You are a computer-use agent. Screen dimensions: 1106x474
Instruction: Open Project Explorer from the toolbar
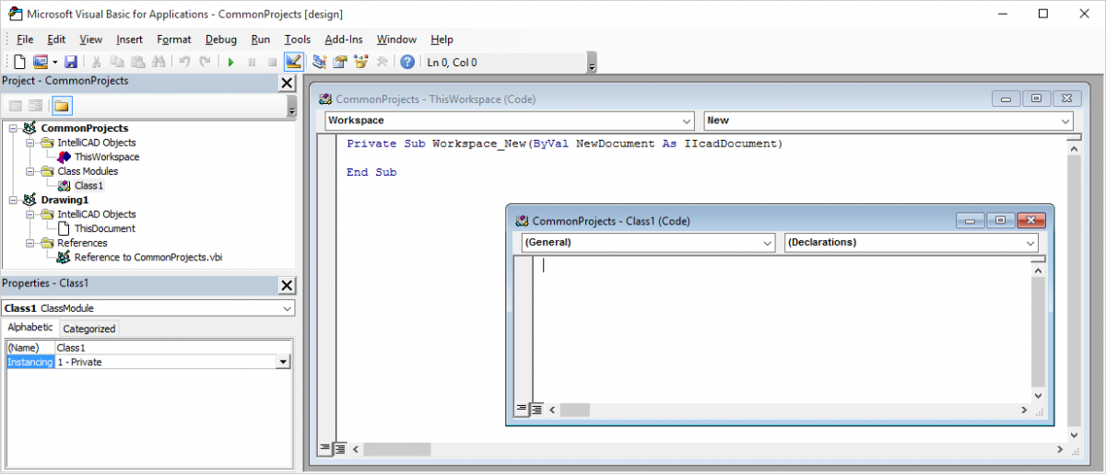coord(320,62)
